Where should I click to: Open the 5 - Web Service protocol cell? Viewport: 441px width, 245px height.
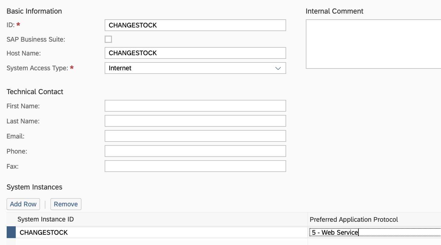374,233
